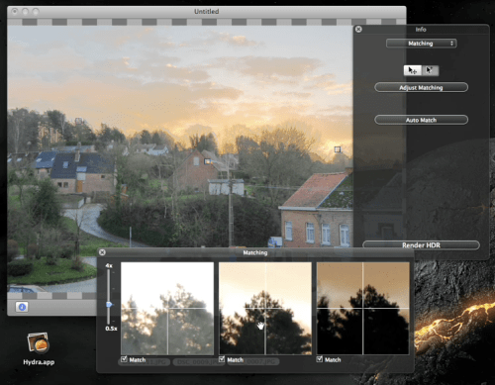Click the Adjust Matching button
This screenshot has width=495, height=385.
click(x=422, y=87)
